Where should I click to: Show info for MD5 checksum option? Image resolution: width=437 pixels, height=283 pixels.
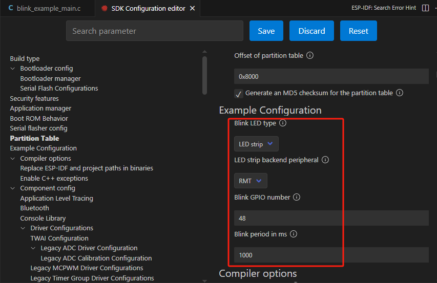click(400, 93)
